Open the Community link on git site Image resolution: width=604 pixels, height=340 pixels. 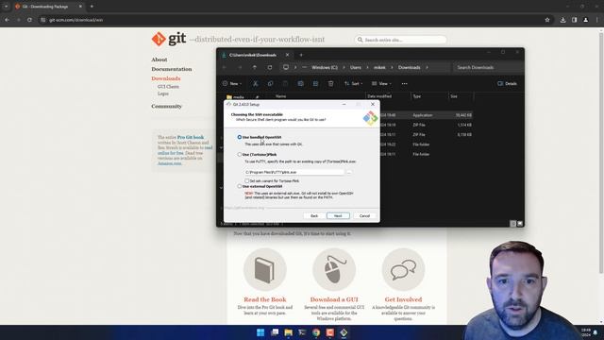(166, 106)
